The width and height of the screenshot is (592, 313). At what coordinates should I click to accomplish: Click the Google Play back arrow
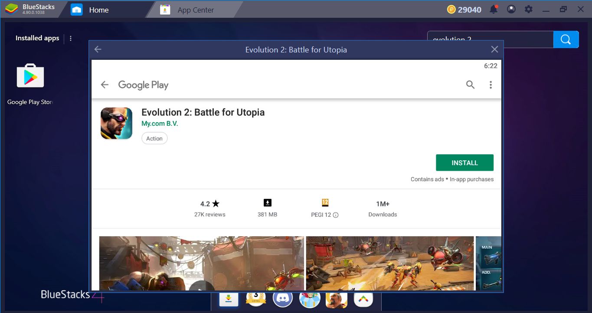click(x=105, y=85)
